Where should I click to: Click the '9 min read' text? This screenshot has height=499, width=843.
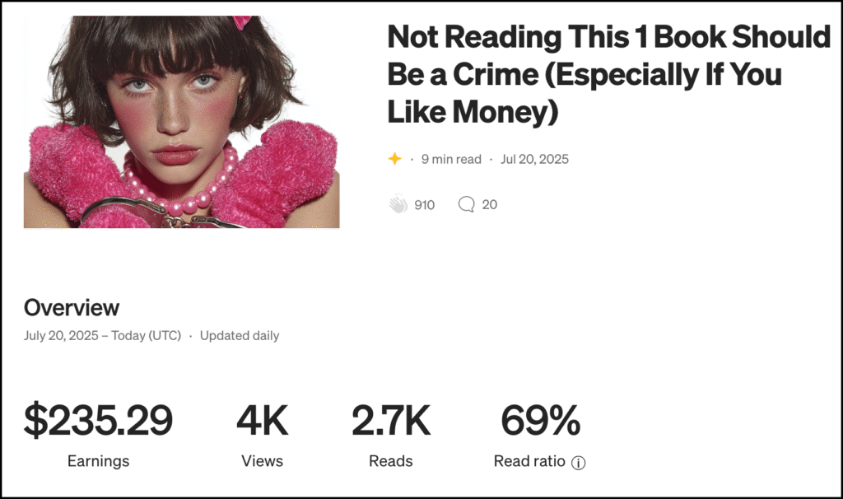point(451,159)
